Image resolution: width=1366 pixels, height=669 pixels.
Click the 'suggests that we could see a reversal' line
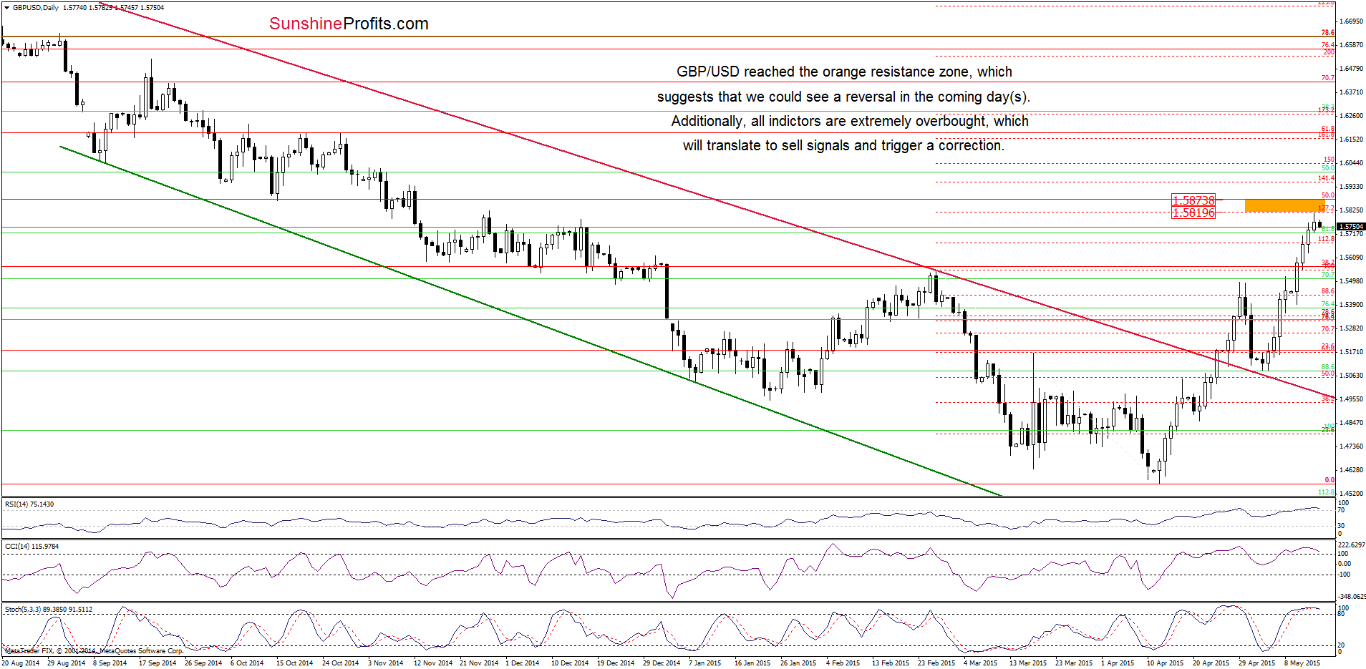[x=843, y=97]
